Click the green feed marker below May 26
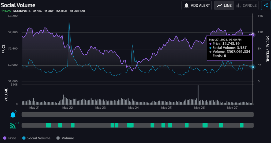271x143 pixels. pyautogui.click(x=205, y=125)
